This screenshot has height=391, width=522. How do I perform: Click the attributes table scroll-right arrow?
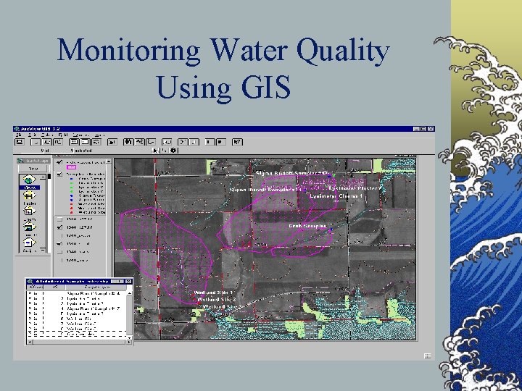[x=129, y=342]
